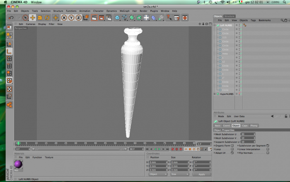
Task: Open the Phong tab
Action: coord(254,125)
